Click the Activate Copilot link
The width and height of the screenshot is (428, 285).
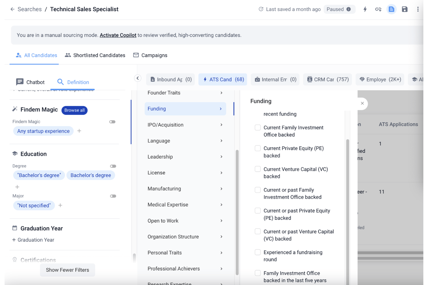click(118, 35)
